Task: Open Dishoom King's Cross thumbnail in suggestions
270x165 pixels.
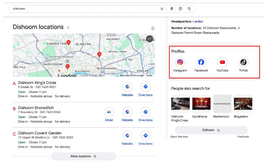Action: [x=180, y=104]
